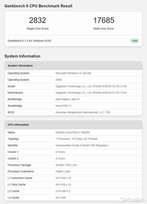Screen dimensions: 147x204
Task: Select the single-core score 2832
Action: pos(38,20)
